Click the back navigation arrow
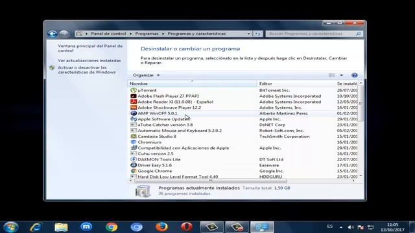 [53, 34]
